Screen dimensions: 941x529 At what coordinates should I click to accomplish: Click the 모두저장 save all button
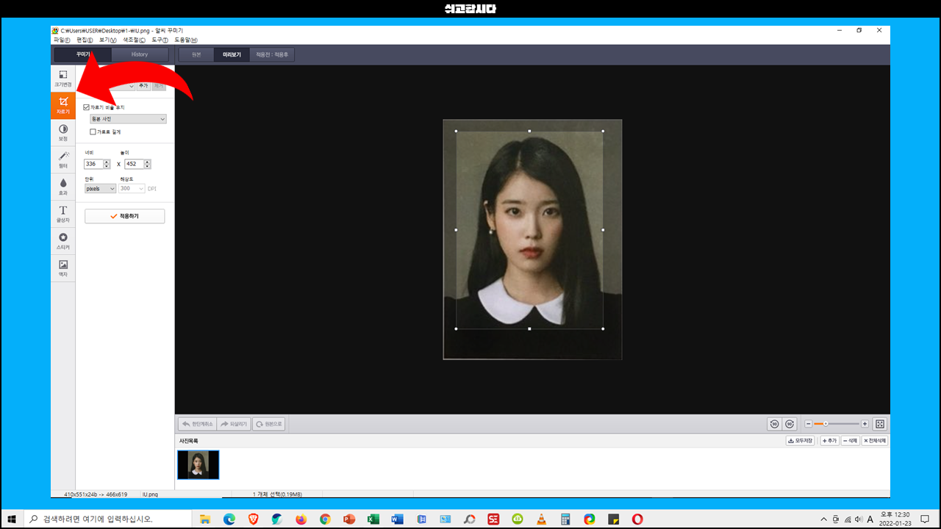point(801,441)
